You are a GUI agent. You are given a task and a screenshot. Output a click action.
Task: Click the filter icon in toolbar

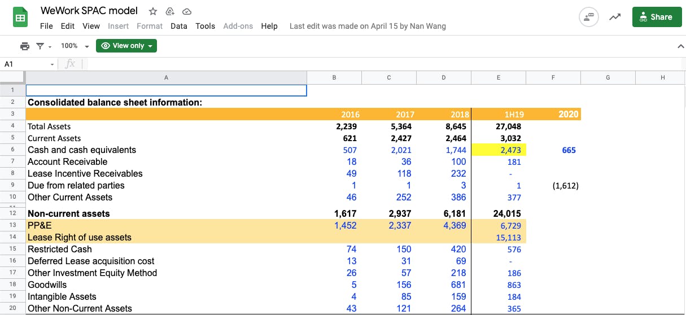40,46
